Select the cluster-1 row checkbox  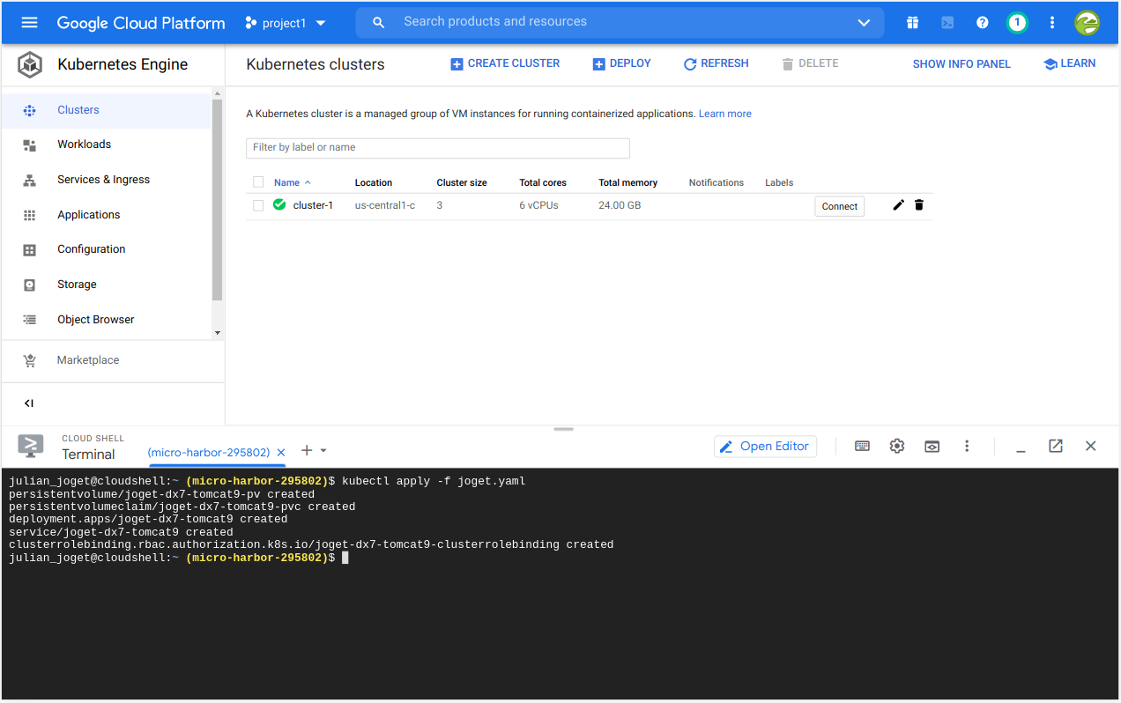258,205
